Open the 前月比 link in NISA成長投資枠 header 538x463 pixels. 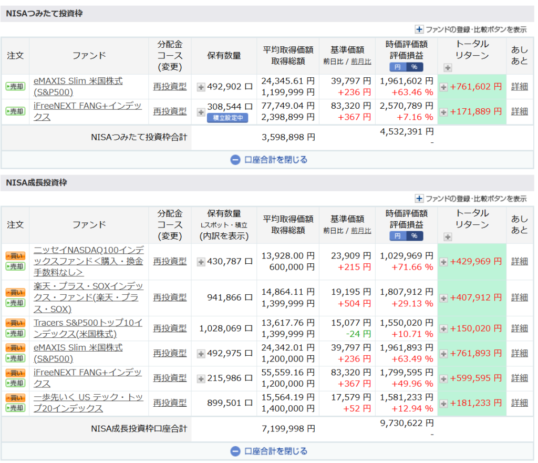pyautogui.click(x=360, y=230)
